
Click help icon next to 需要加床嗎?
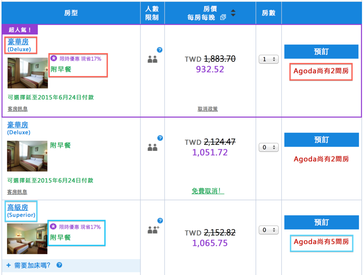59,265
